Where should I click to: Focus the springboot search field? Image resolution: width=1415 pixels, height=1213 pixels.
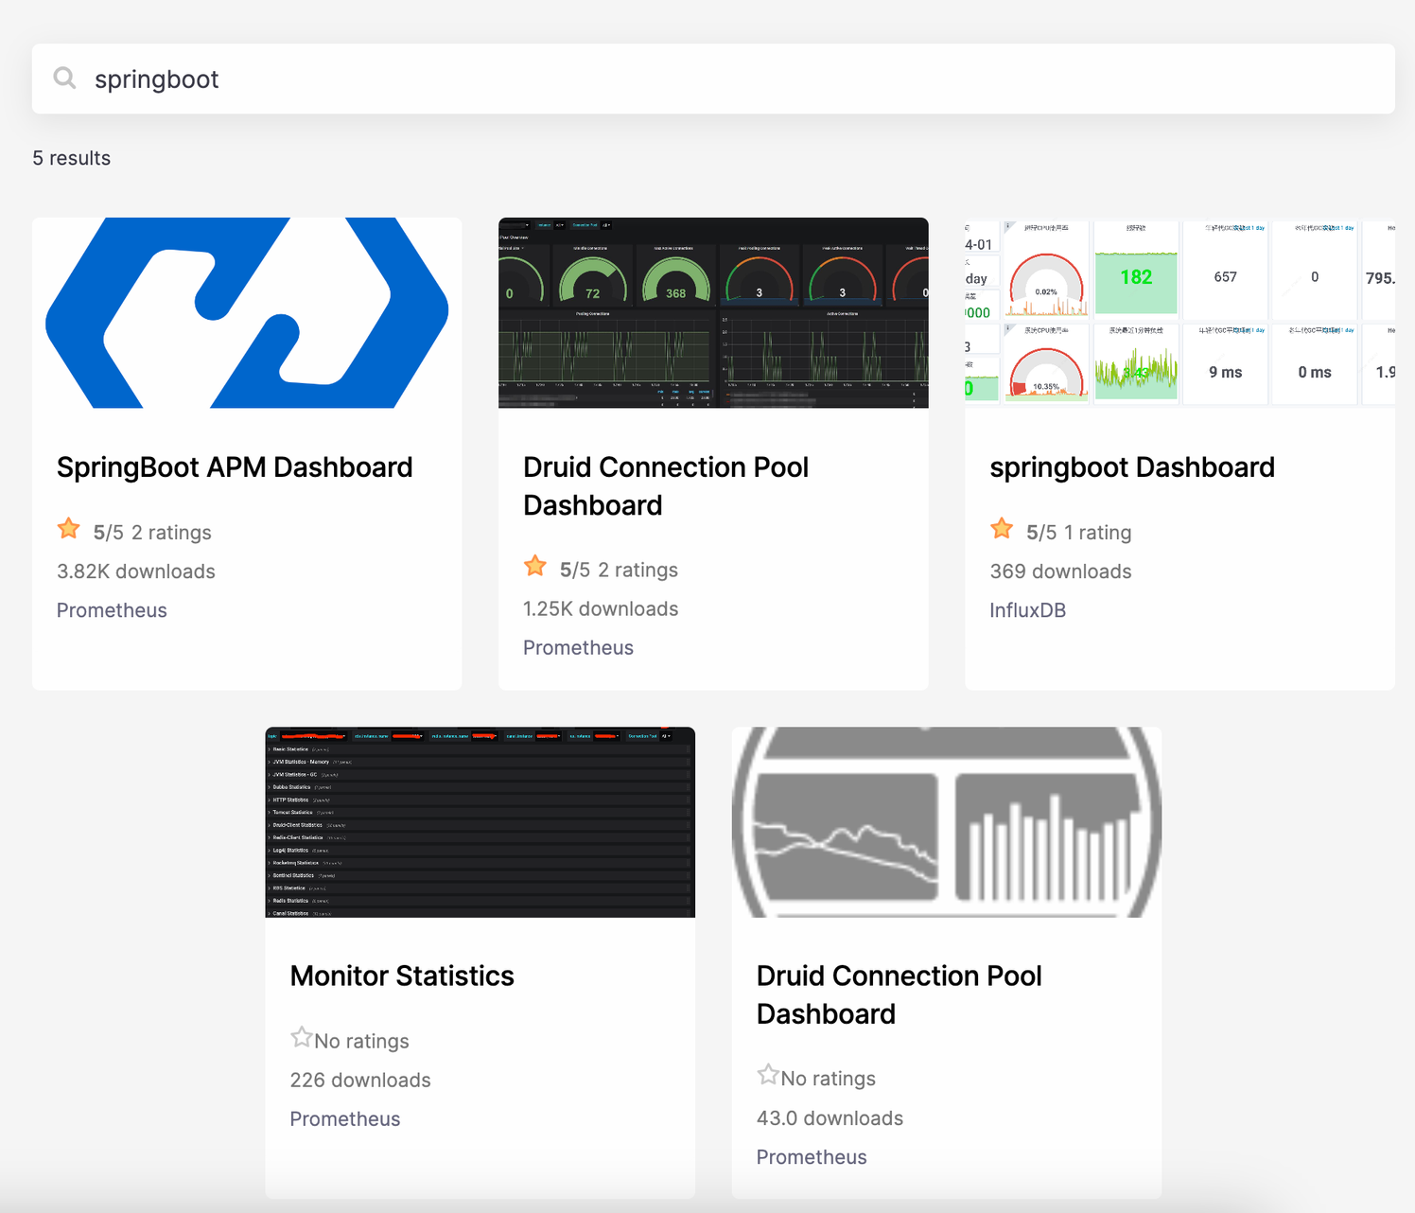[713, 79]
